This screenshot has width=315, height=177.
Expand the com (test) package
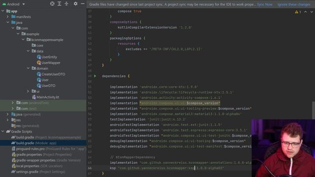click(13, 109)
